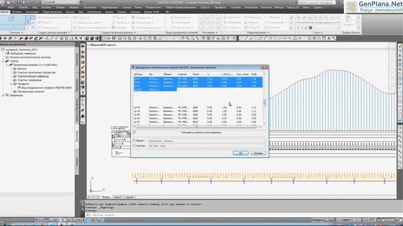Click the help question-mark icon in palette strip

click(82, 93)
